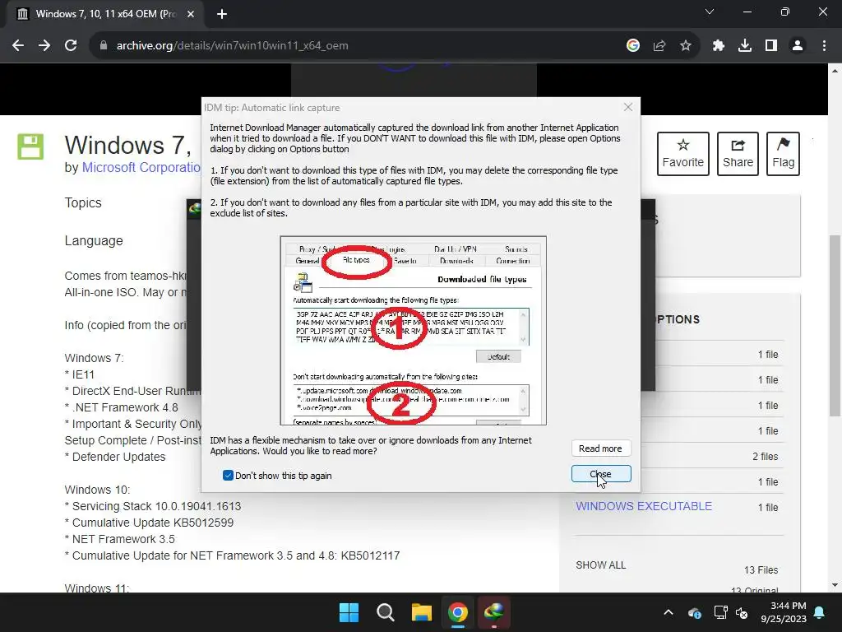Uncheck 'Don't show this tip again'
This screenshot has height=632, width=842.
tap(228, 476)
